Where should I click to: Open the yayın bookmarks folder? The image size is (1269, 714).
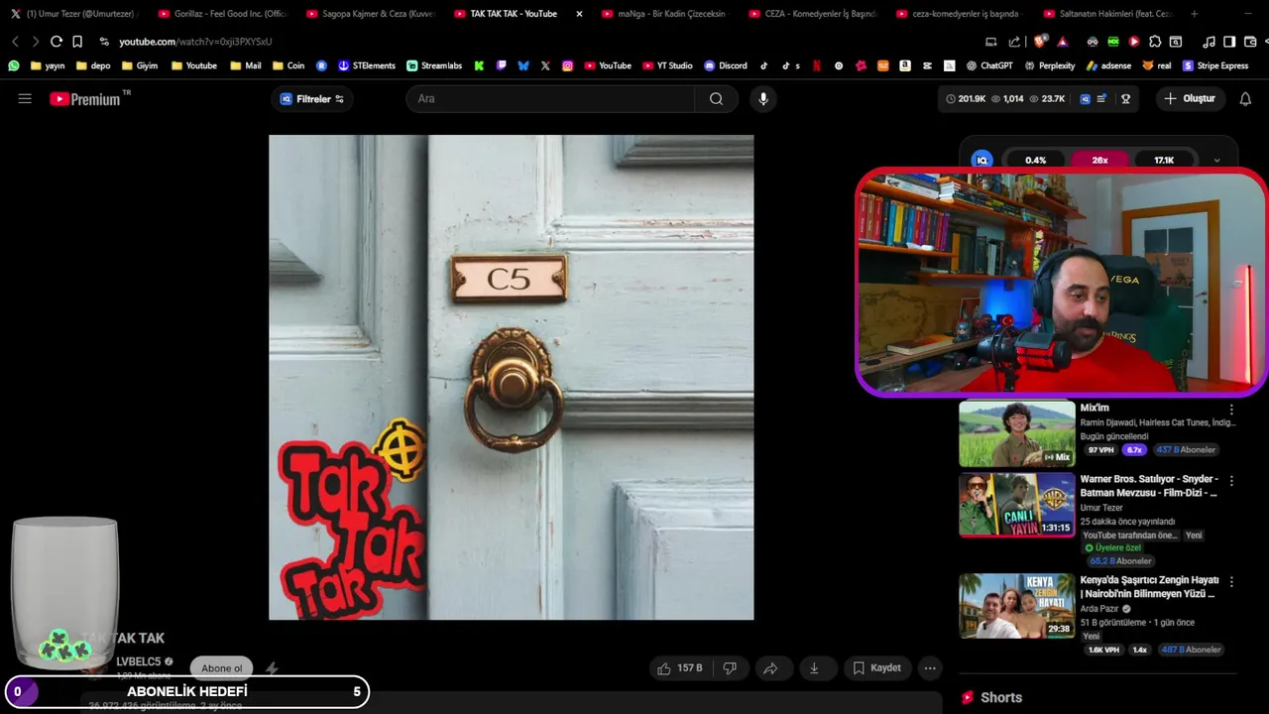coord(49,65)
